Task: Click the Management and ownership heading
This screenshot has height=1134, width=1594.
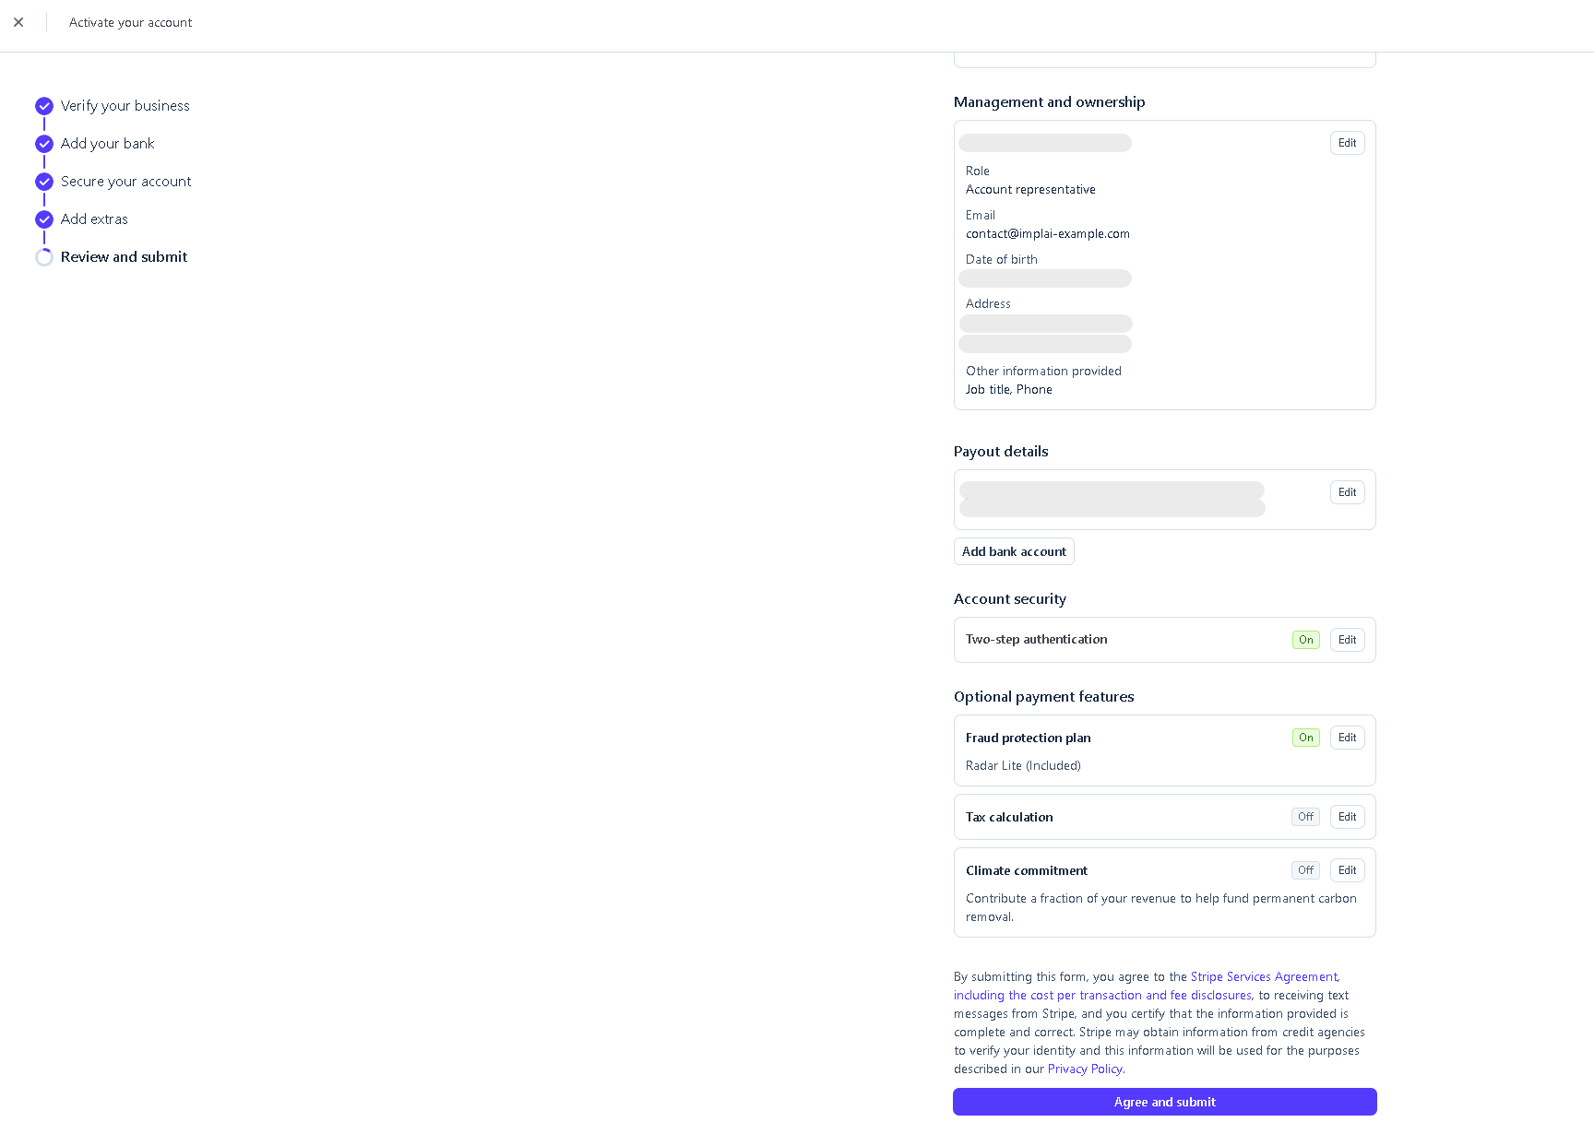Action: 1050,102
